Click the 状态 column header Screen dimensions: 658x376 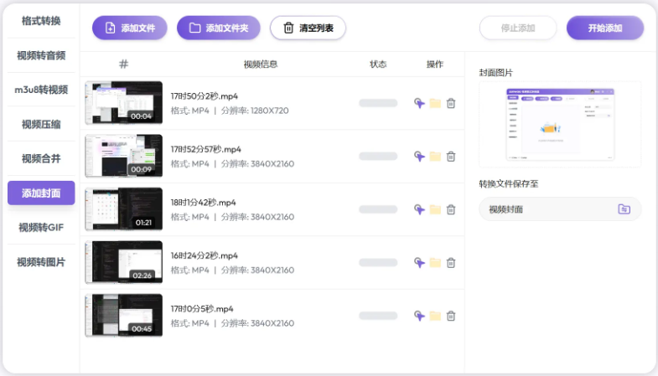coord(378,64)
